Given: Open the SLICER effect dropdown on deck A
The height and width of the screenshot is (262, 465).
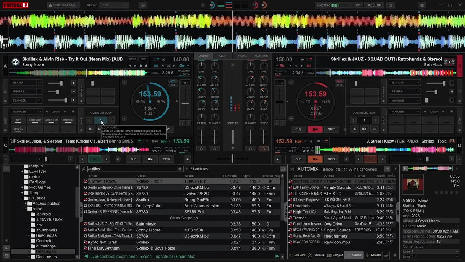Looking at the screenshot, I should click(x=27, y=83).
